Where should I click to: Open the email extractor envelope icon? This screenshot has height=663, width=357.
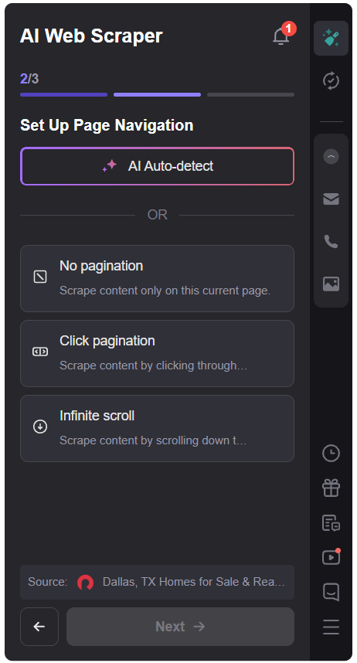point(331,199)
